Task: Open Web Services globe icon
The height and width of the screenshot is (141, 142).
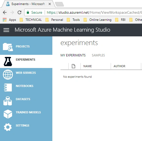Action: tap(8, 75)
